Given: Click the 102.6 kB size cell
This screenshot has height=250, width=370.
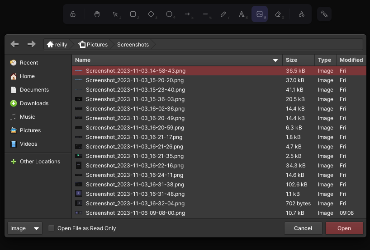Looking at the screenshot, I should click(x=297, y=184).
